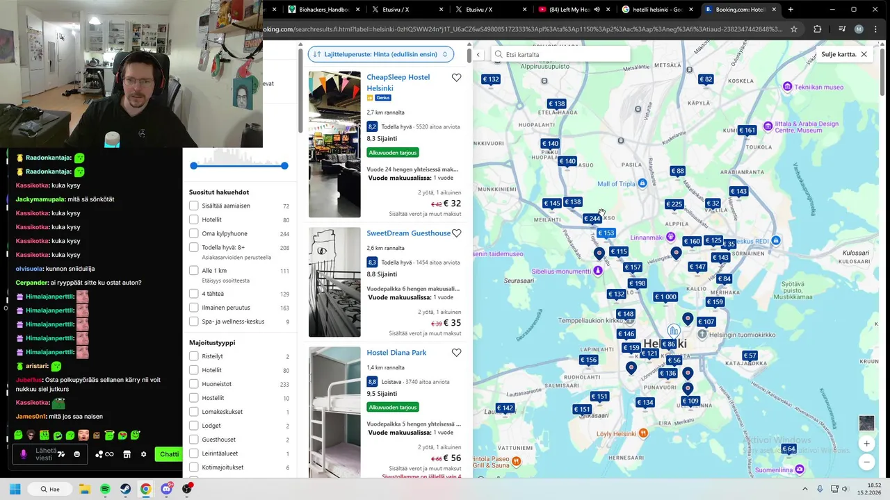Click price slider left handle

[x=194, y=166]
